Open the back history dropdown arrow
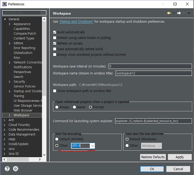The height and width of the screenshot is (175, 194). click(x=174, y=13)
